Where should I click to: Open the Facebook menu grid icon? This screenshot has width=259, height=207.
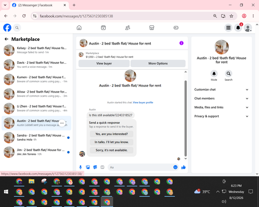(228, 27)
